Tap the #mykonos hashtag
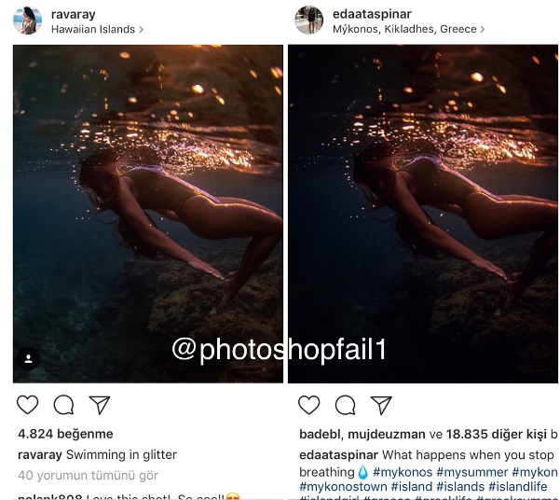 pyautogui.click(x=403, y=472)
